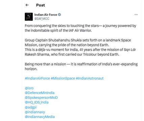Open the #MissionSpace hashtag
The width and height of the screenshot is (144, 121).
click(x=63, y=78)
